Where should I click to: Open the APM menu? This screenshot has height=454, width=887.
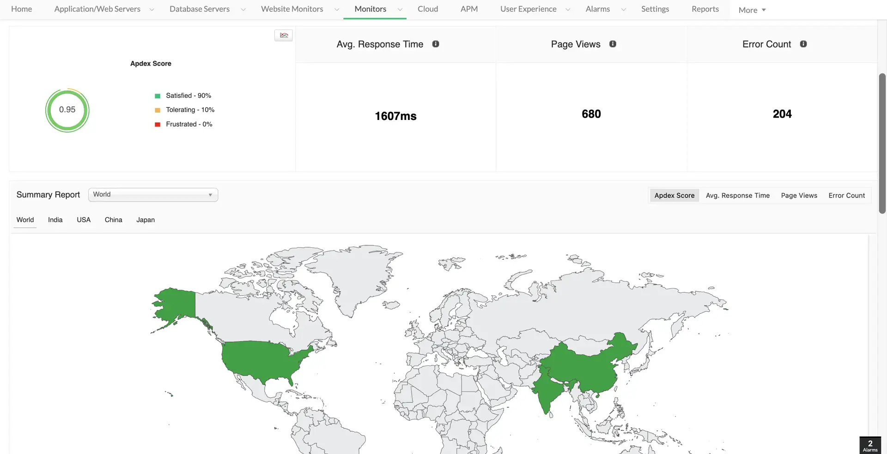tap(469, 9)
